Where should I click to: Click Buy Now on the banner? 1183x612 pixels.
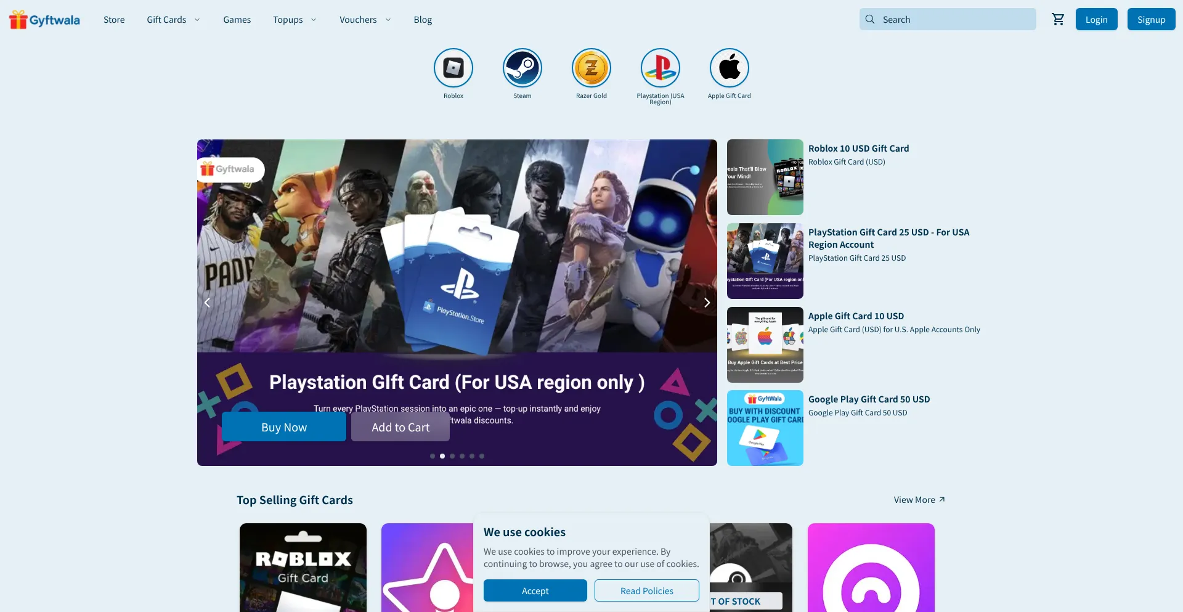[284, 426]
